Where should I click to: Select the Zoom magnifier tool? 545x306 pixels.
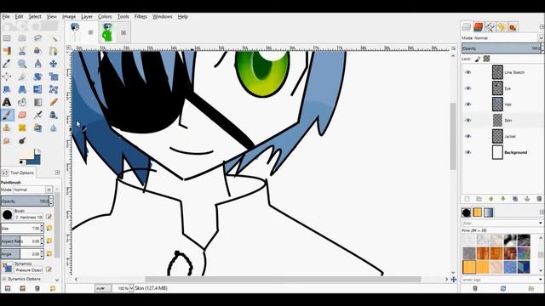click(x=22, y=64)
